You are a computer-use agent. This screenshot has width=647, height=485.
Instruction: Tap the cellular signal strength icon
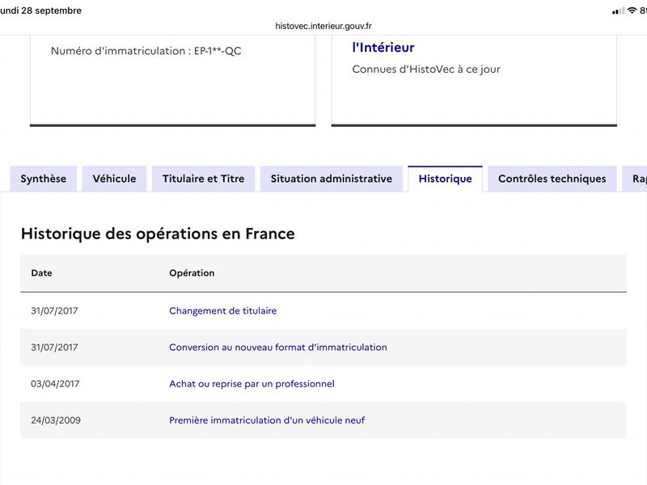pos(618,11)
